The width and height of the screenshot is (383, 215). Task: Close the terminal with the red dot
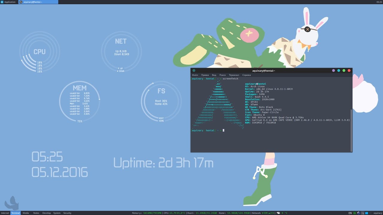tap(349, 71)
